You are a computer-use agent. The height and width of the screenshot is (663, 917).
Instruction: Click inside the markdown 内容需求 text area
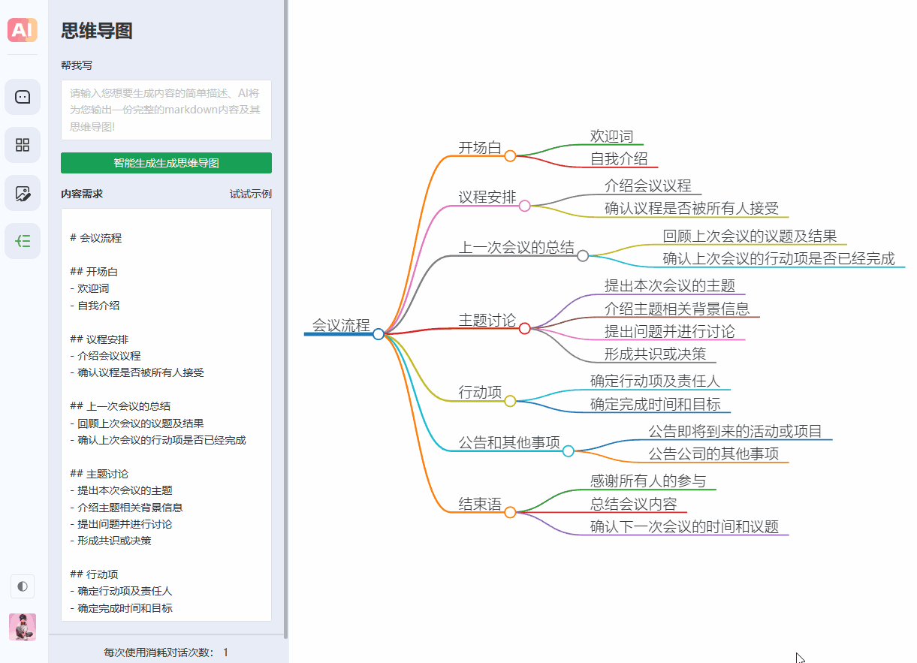coord(166,414)
